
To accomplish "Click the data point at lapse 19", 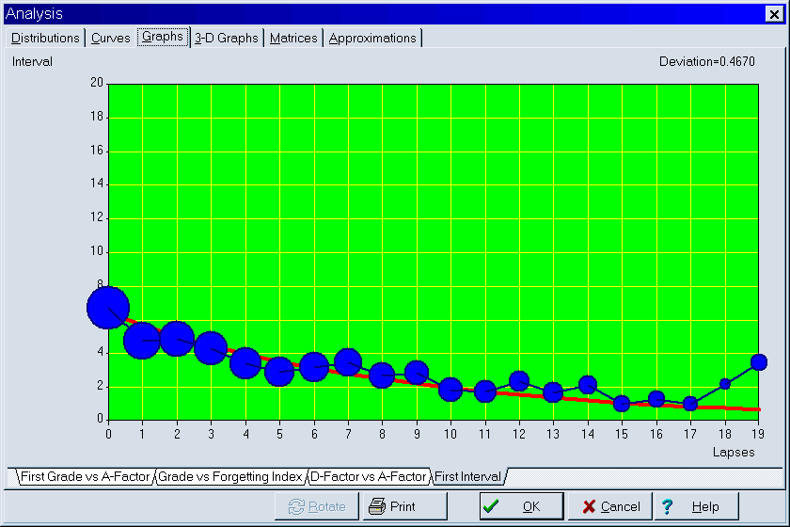I will point(759,362).
